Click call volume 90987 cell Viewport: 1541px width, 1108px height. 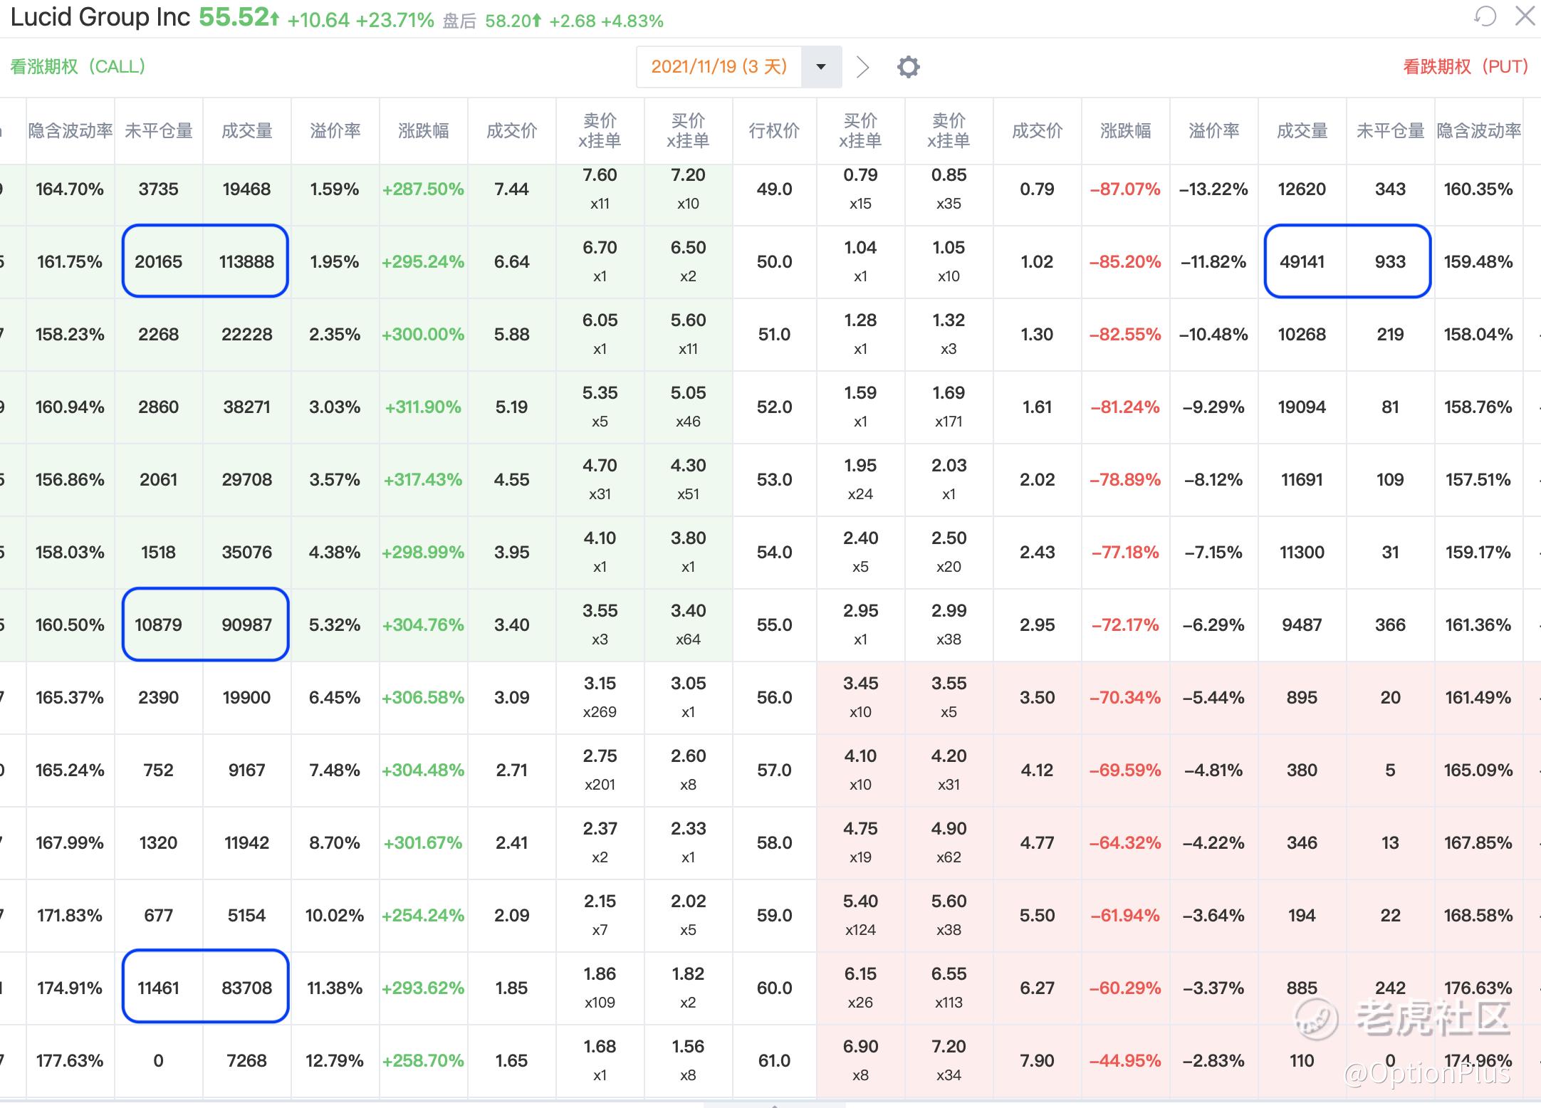pyautogui.click(x=246, y=625)
